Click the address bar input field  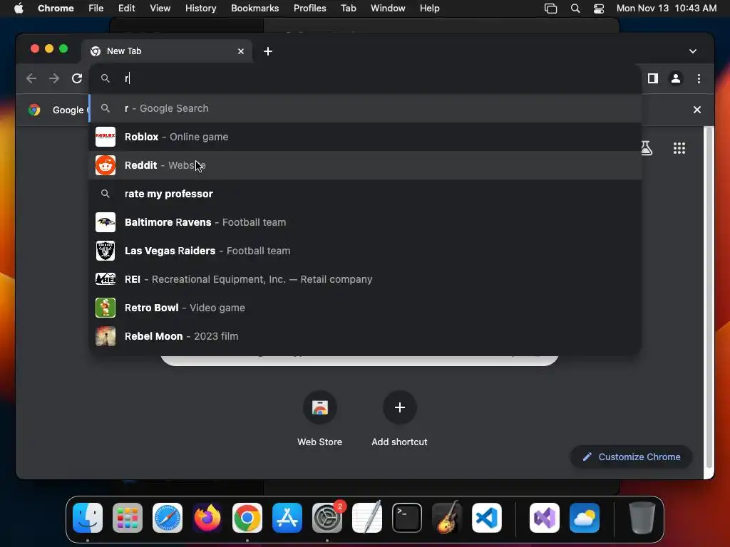[x=365, y=78]
